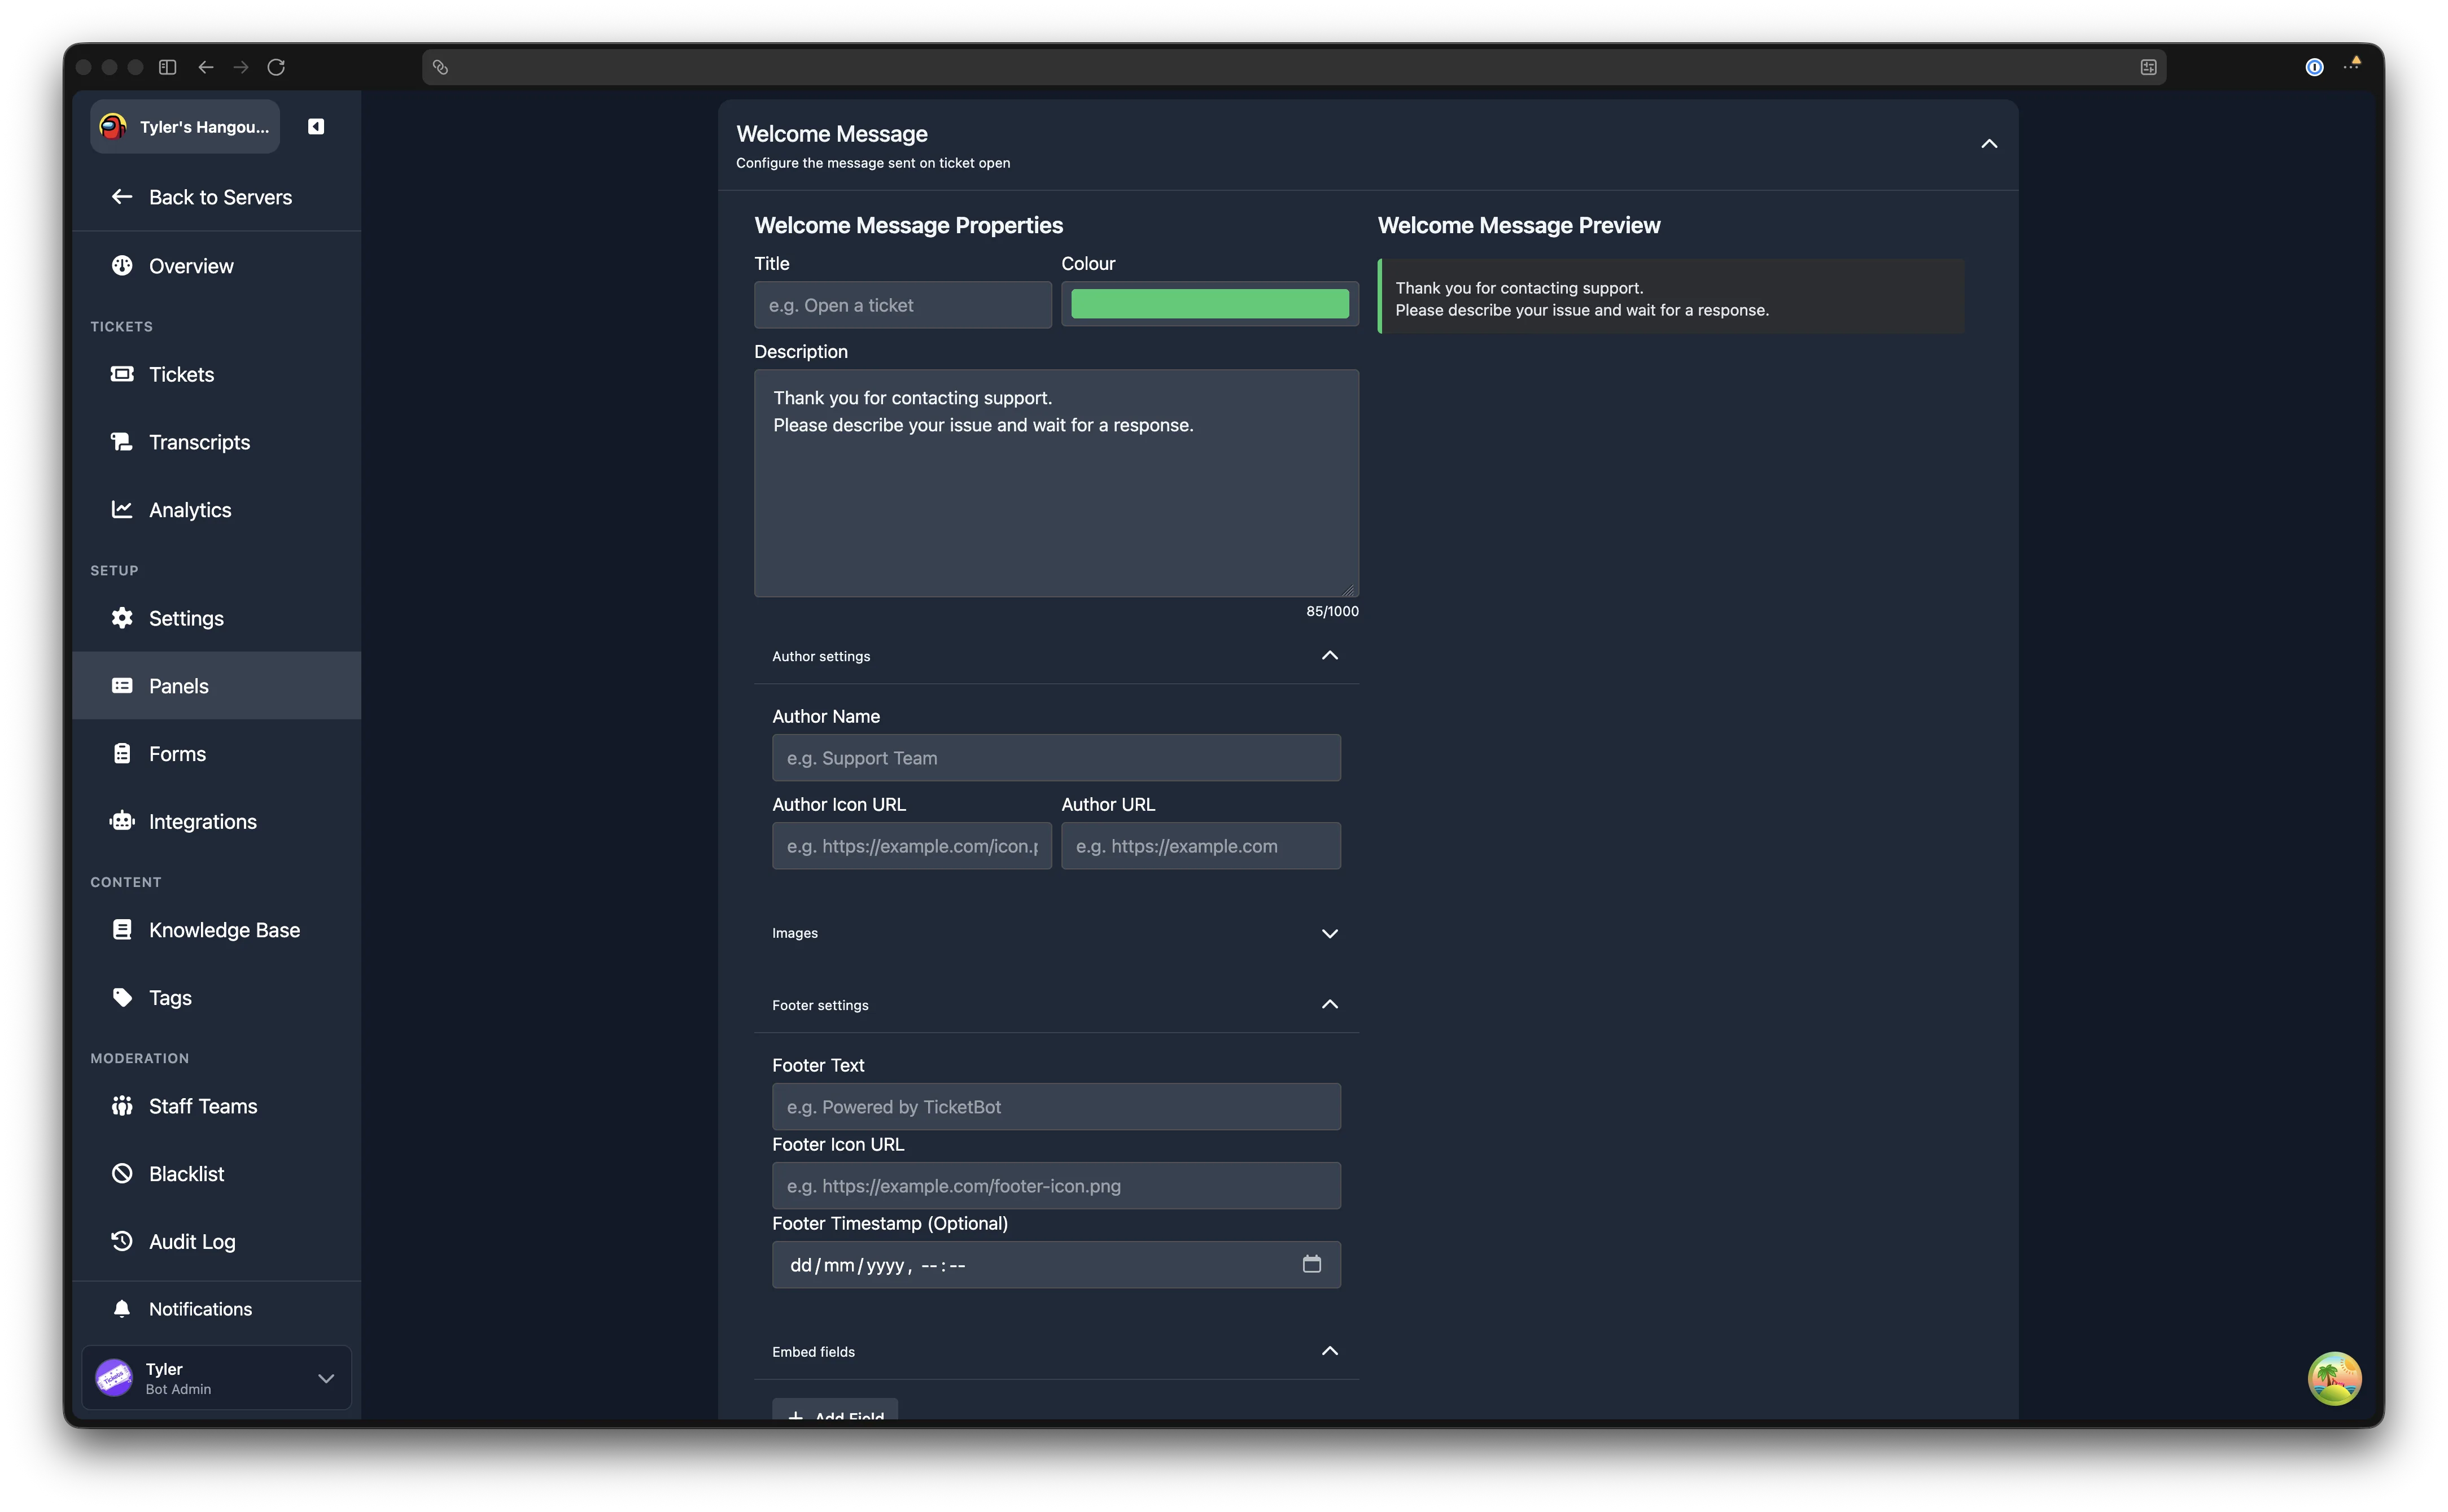Go to Tickets section
This screenshot has width=2448, height=1512.
pyautogui.click(x=217, y=374)
